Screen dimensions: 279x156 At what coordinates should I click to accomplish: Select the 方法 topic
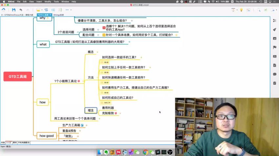(x=91, y=77)
